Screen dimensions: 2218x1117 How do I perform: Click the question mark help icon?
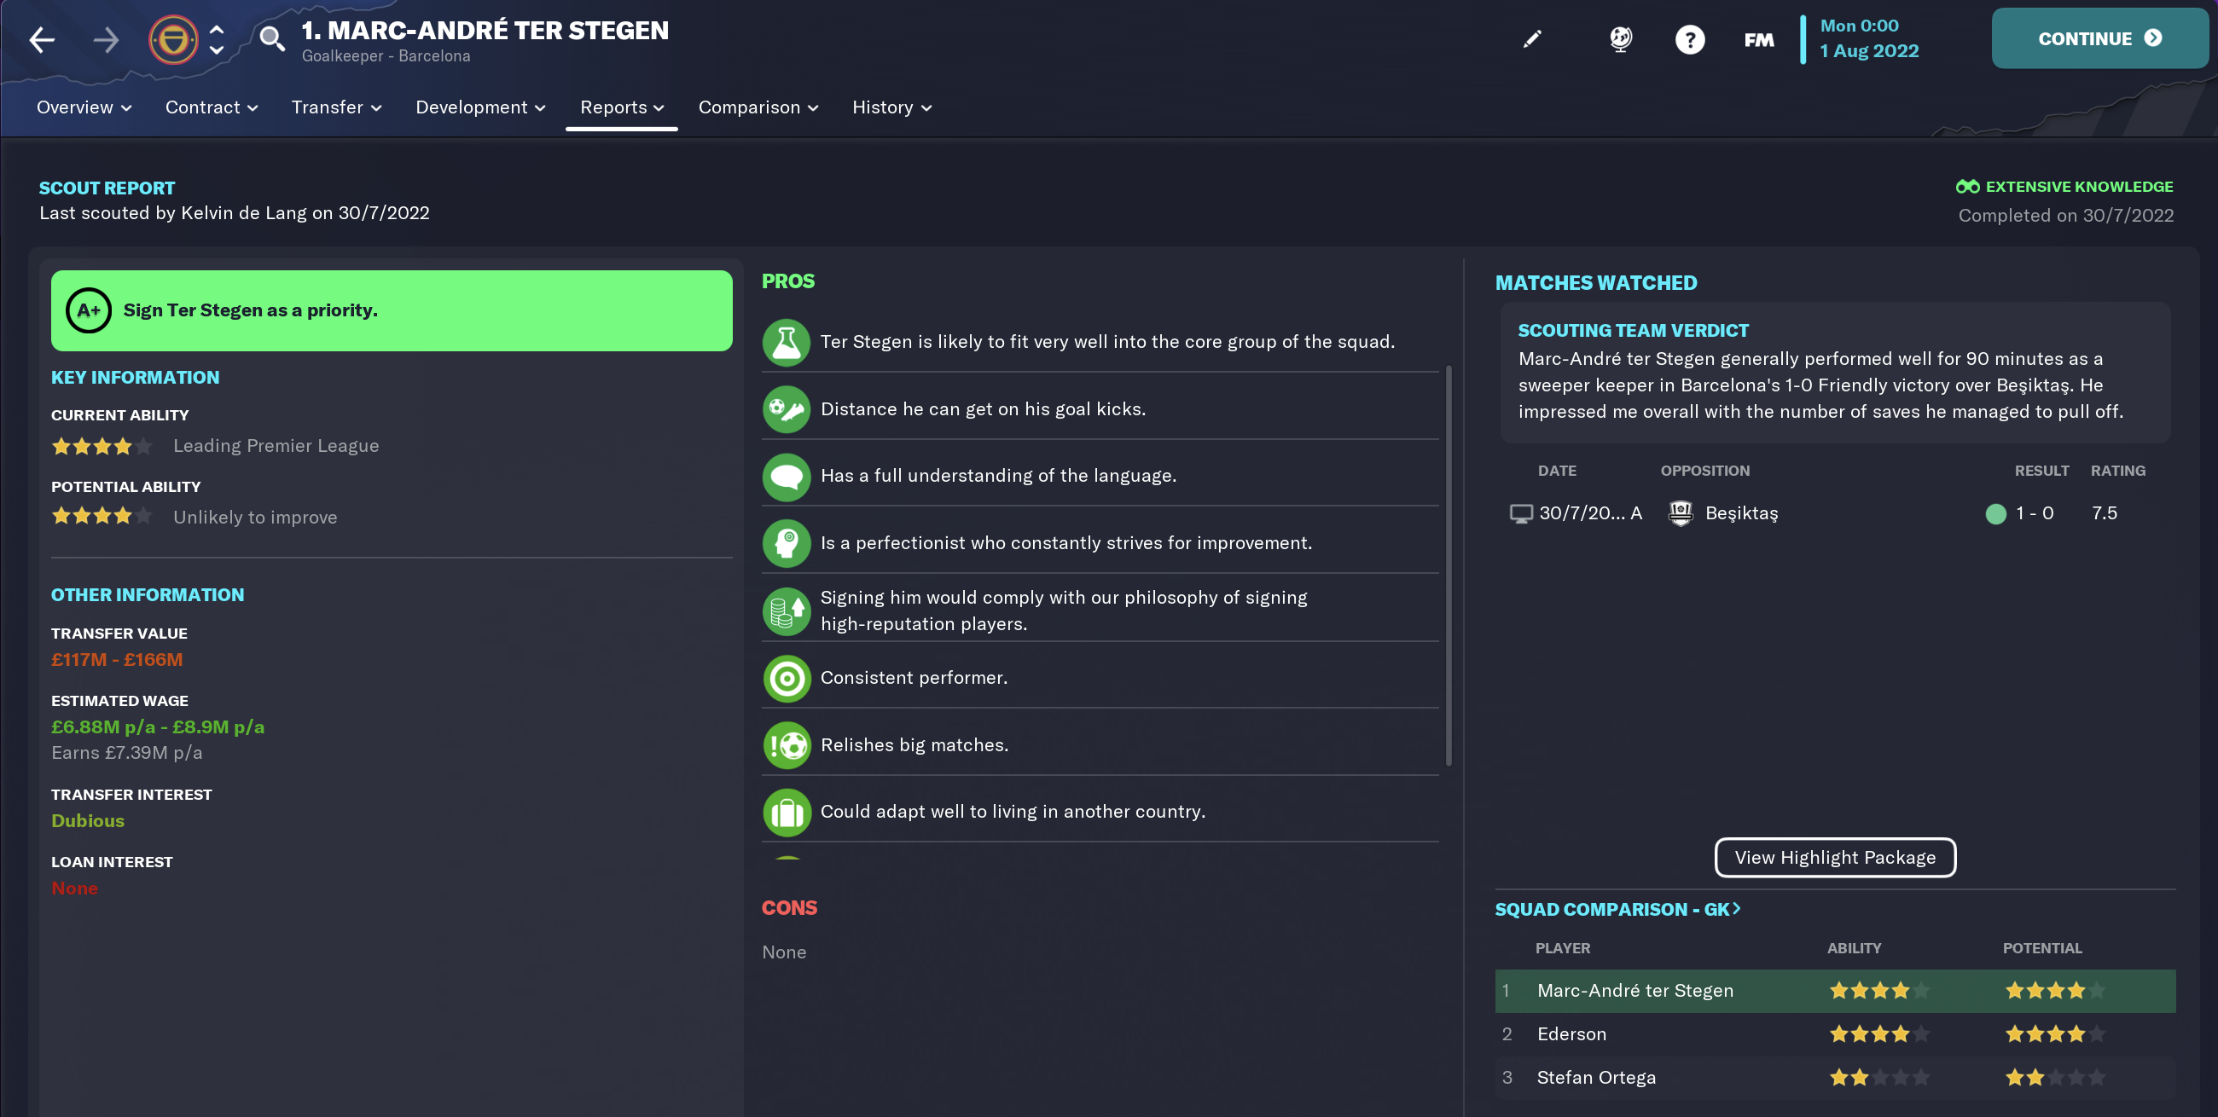click(1689, 39)
